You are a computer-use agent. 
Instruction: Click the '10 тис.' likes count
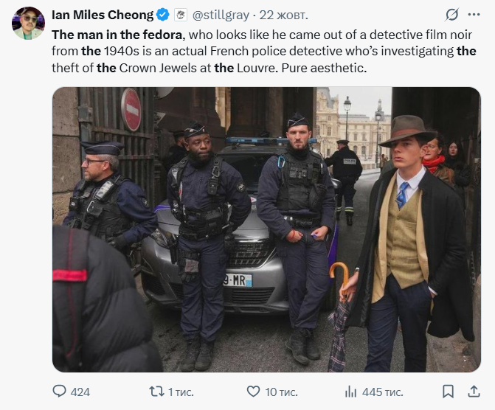pyautogui.click(x=282, y=392)
